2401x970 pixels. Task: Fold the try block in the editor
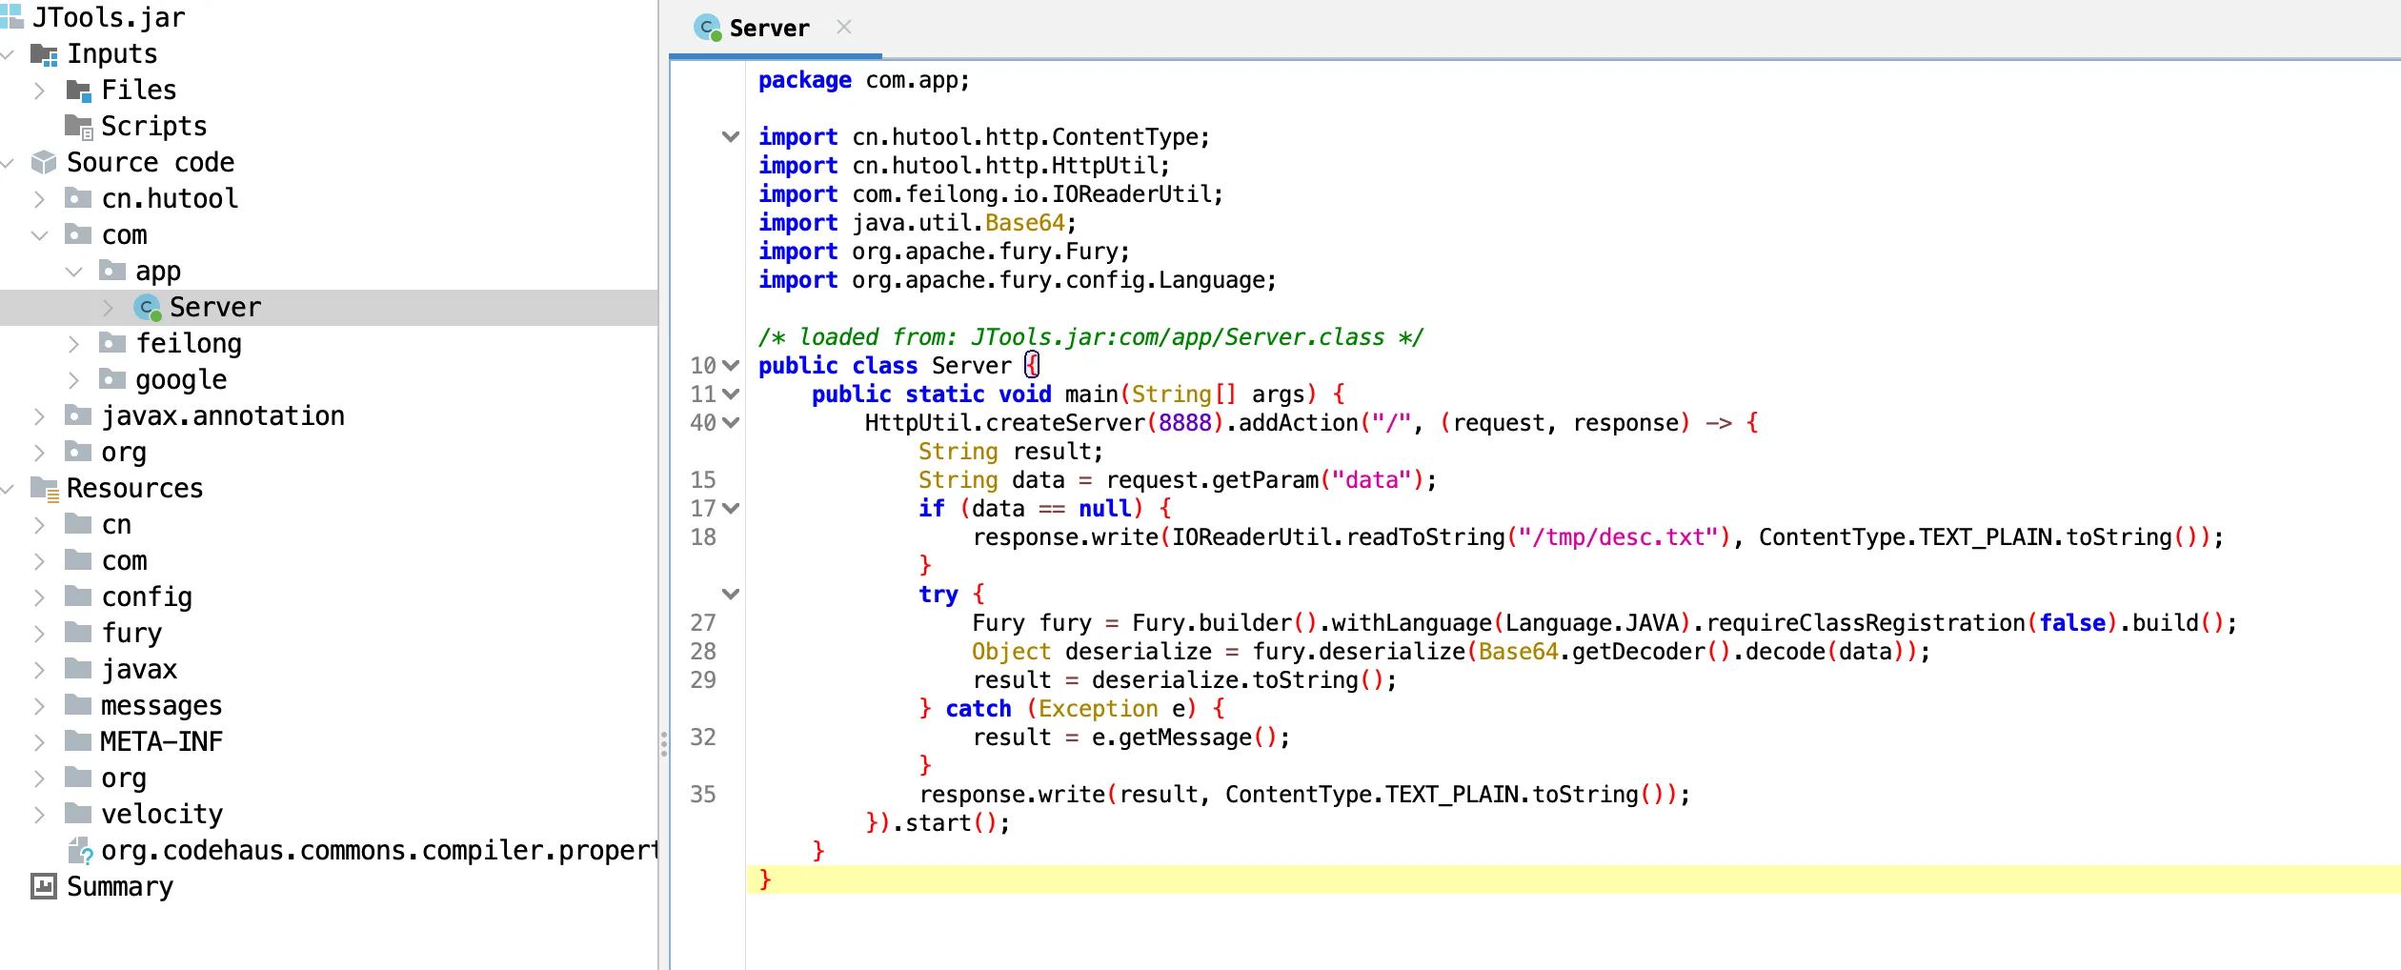(x=731, y=595)
